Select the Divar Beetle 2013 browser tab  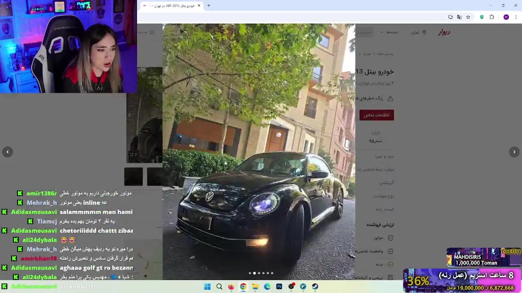171,6
